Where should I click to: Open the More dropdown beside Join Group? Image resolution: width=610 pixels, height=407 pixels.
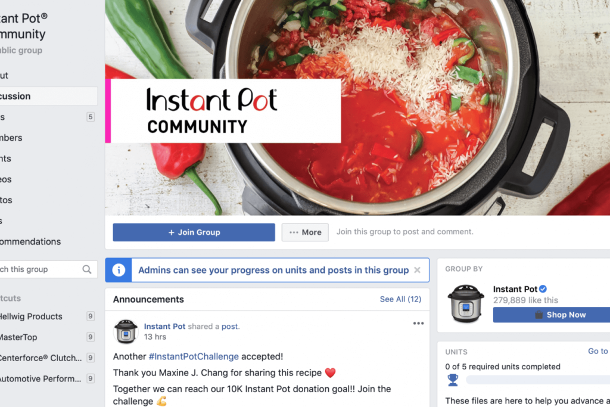click(x=305, y=232)
